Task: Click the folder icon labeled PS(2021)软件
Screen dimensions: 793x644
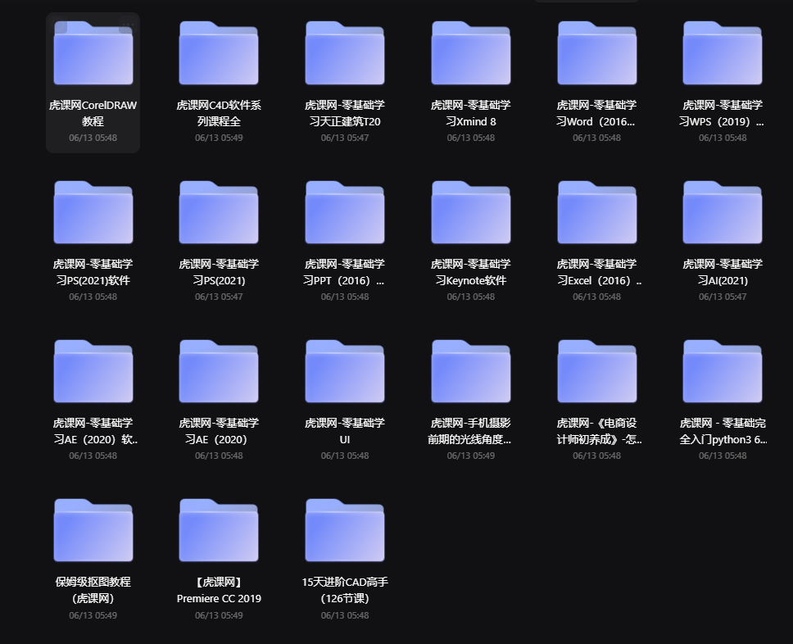Action: click(93, 212)
